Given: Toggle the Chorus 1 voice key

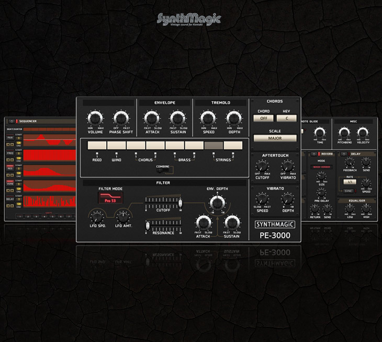Looking at the screenshot, I should (136, 145).
